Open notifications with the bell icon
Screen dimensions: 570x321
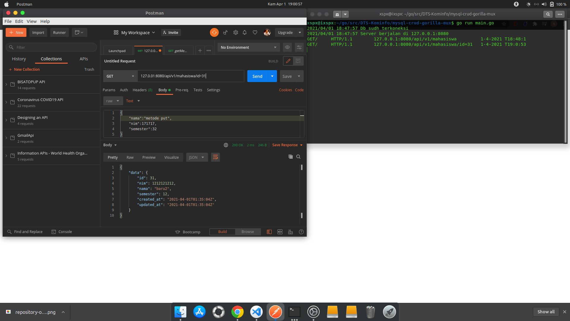(x=245, y=32)
